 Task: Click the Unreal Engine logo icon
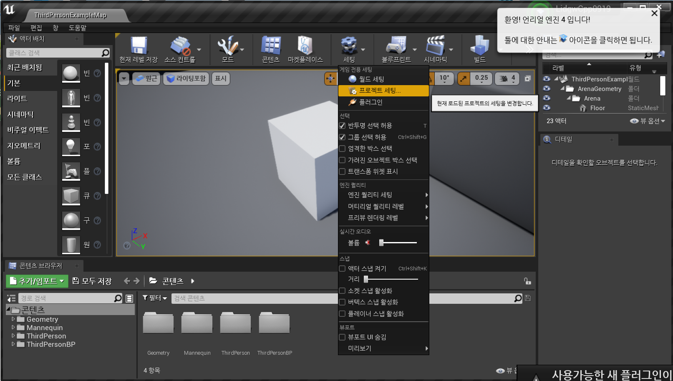point(9,10)
